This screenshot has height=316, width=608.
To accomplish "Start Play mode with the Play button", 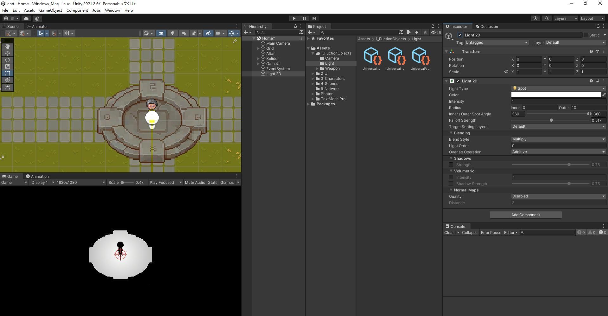I will click(294, 18).
